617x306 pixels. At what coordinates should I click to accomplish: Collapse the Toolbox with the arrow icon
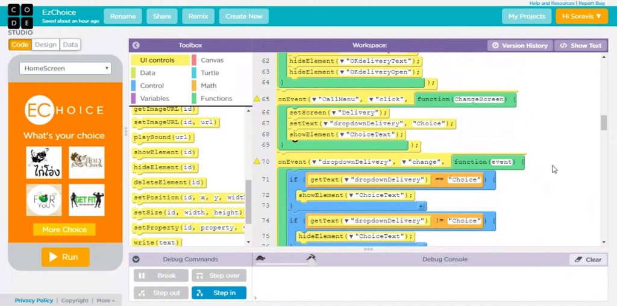point(136,45)
